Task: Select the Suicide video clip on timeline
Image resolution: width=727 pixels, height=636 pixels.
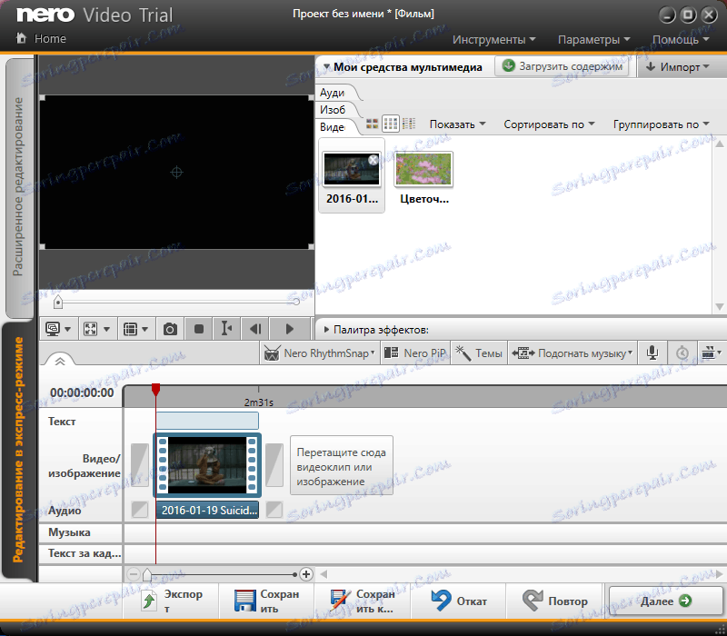Action: [207, 465]
